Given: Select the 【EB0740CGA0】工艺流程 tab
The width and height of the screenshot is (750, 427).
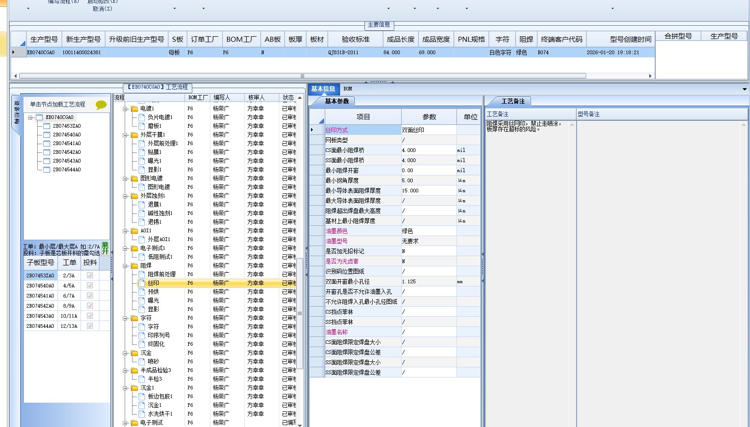Looking at the screenshot, I should point(158,87).
